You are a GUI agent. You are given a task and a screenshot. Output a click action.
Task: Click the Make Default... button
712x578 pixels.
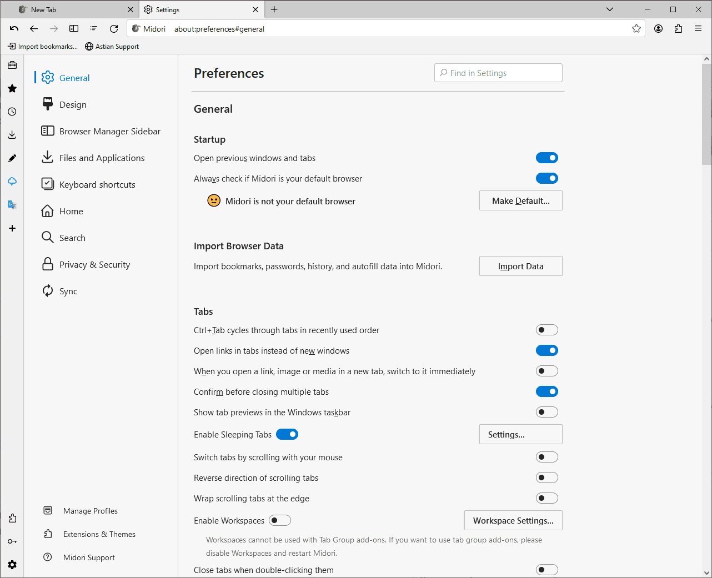tap(520, 201)
